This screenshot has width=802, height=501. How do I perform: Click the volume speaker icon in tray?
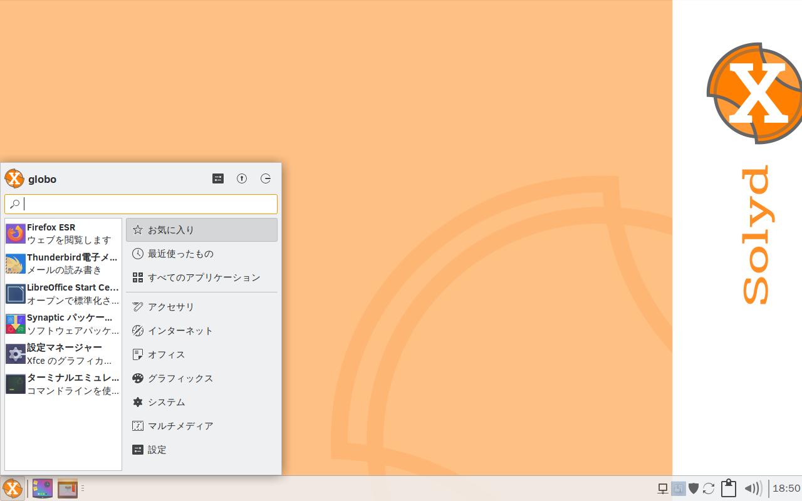click(x=753, y=488)
